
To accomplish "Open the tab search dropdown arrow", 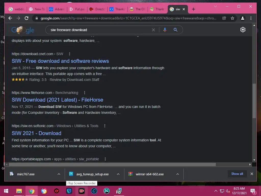I will (215, 6).
